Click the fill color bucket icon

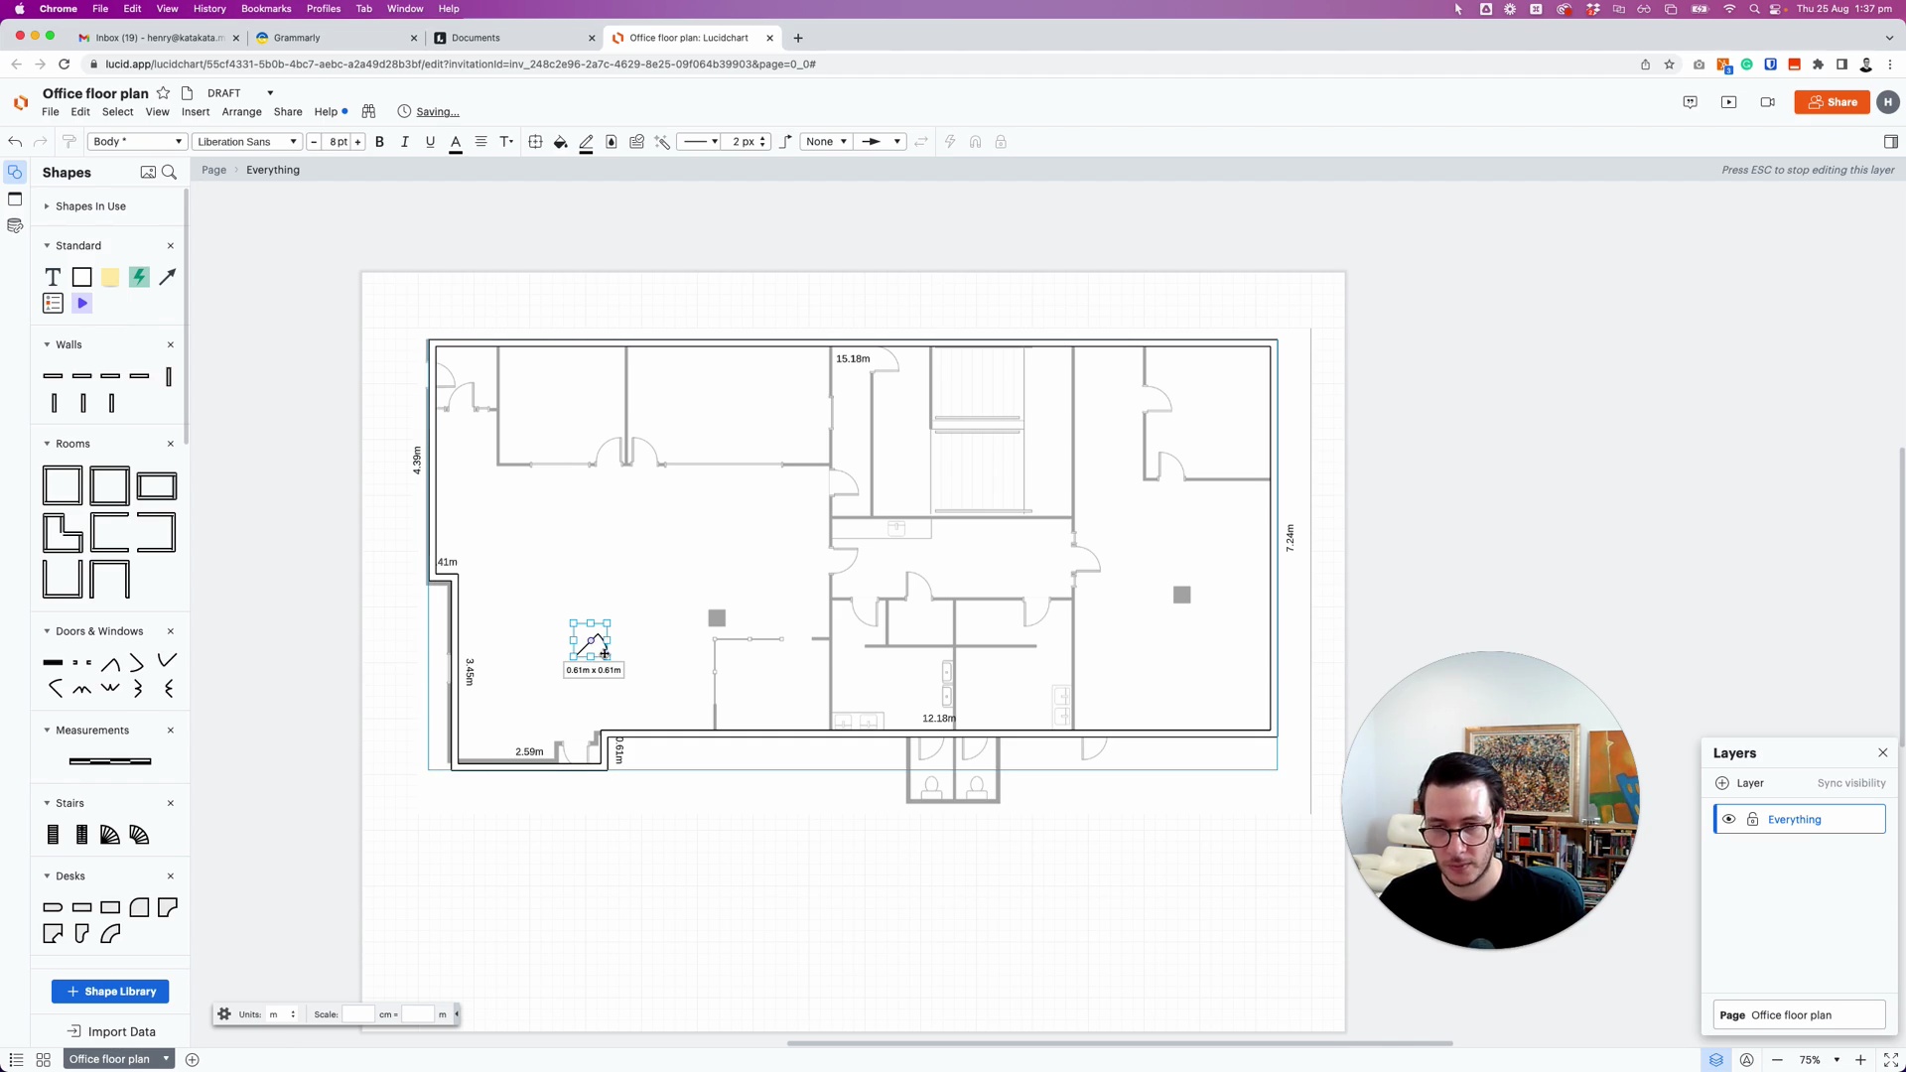[x=561, y=142]
